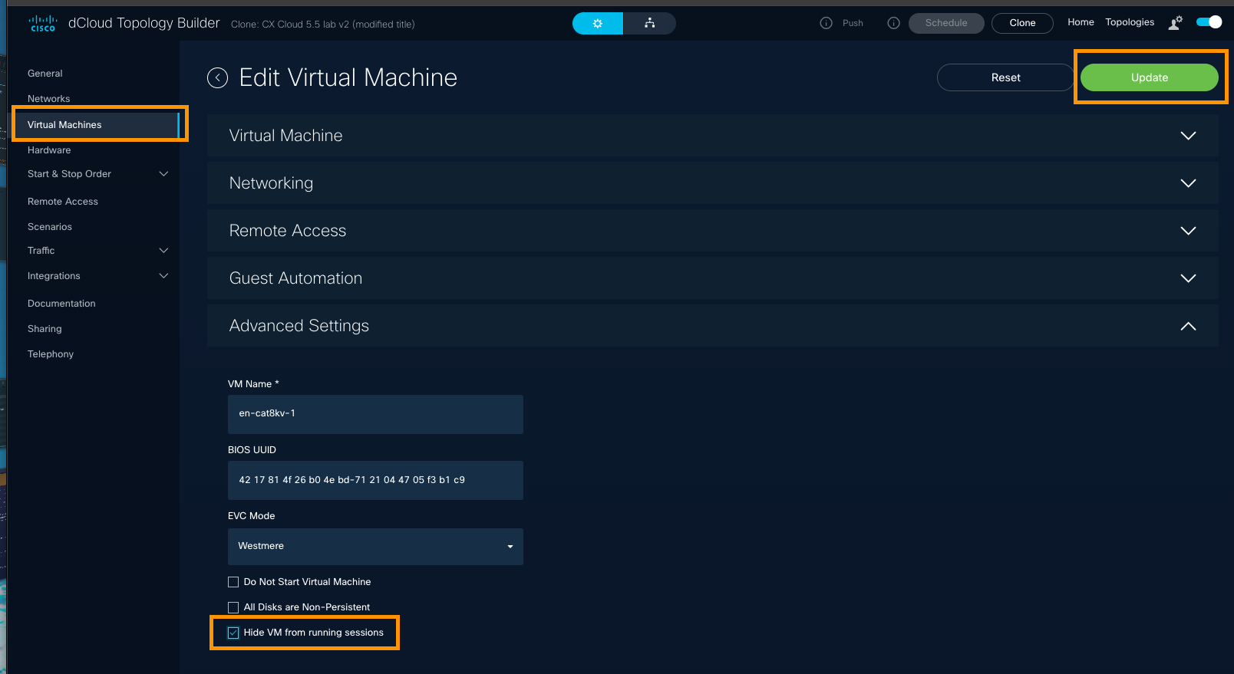
Task: Open Remote Access in sidebar
Action: tap(63, 202)
